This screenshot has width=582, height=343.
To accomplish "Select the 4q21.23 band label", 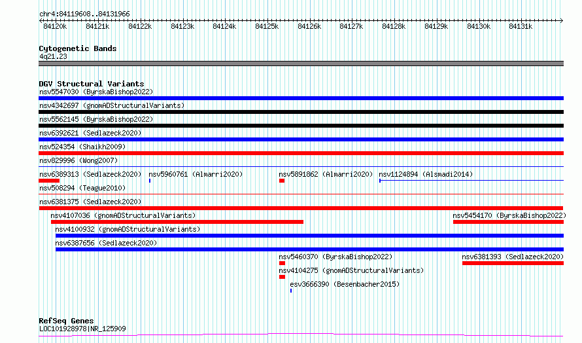I will [x=53, y=56].
